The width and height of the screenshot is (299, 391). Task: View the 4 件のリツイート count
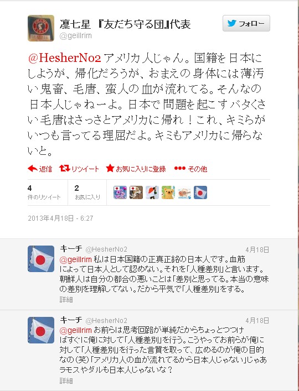click(44, 192)
